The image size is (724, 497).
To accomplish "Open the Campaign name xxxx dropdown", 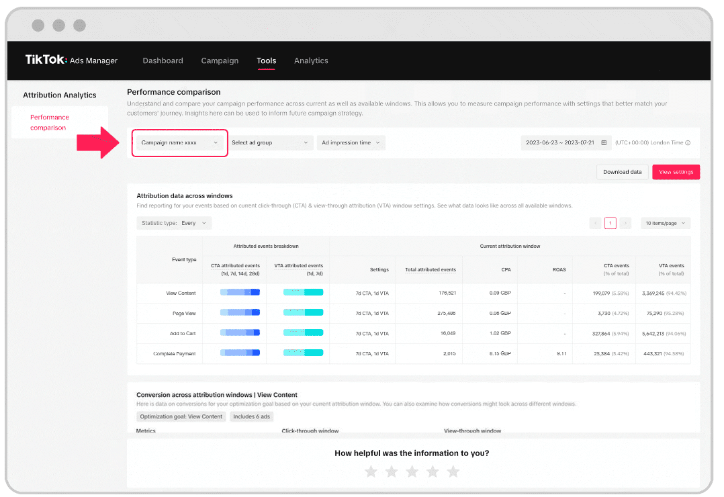I will tap(179, 143).
